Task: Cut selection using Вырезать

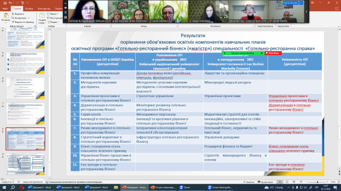Action: (18, 14)
